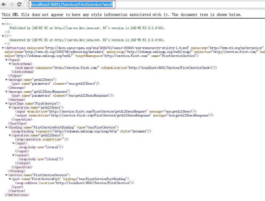Collapse portType FirstService node
The image size is (265, 201).
[6, 104]
